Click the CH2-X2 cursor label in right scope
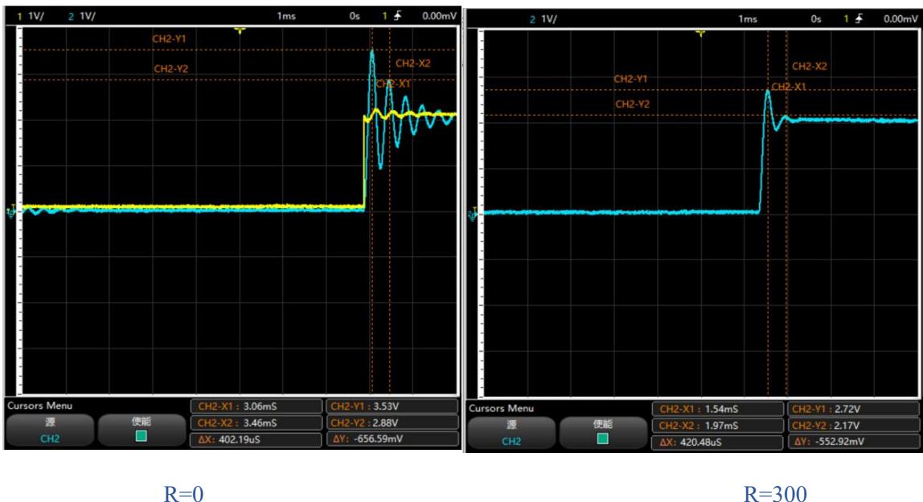 tap(809, 67)
